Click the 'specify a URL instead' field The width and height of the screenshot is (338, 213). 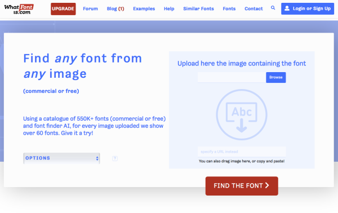tap(242, 152)
